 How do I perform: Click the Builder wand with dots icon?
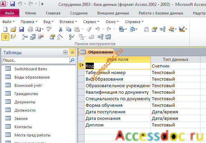(x=60, y=37)
